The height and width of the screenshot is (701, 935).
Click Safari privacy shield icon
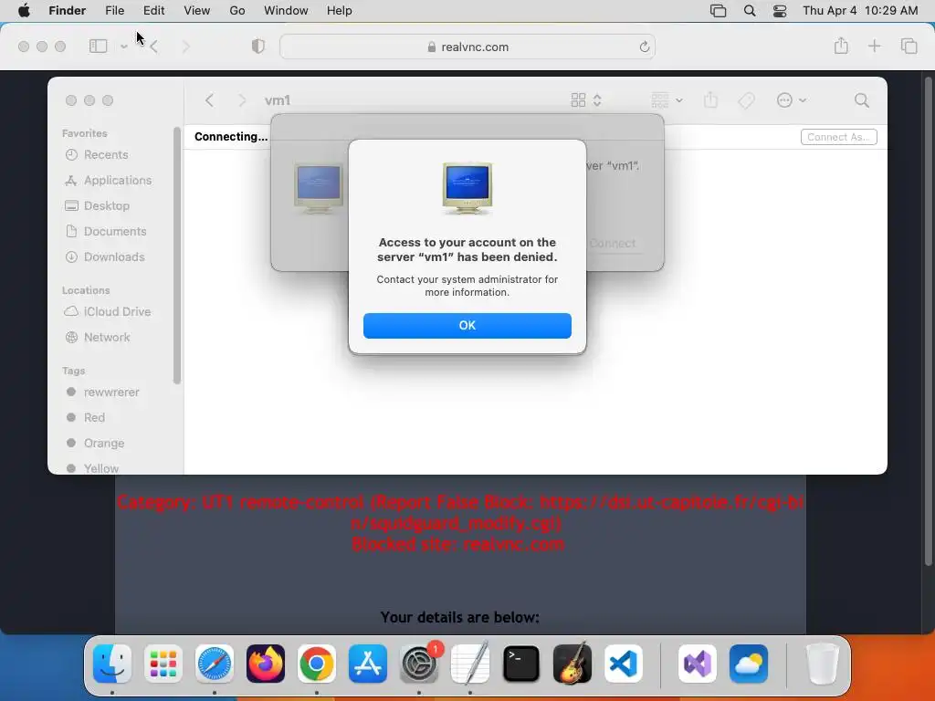point(257,46)
